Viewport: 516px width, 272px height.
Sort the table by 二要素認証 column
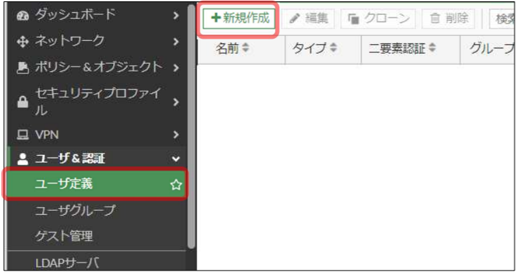click(432, 48)
